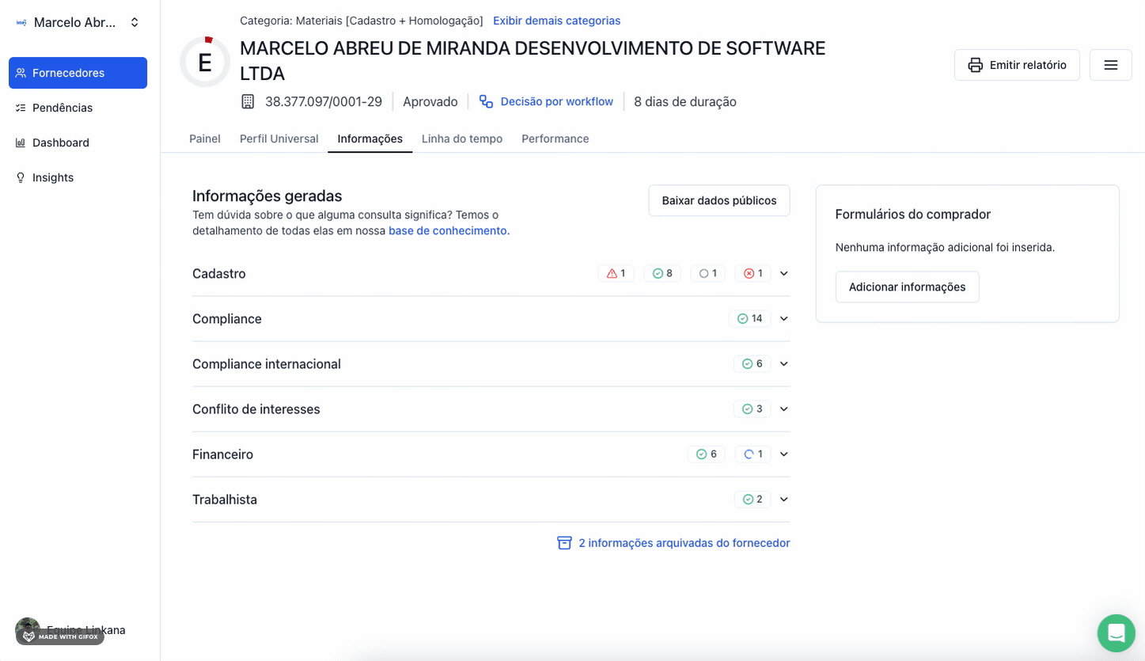
Task: Click the supplier score E badge
Action: [x=205, y=62]
